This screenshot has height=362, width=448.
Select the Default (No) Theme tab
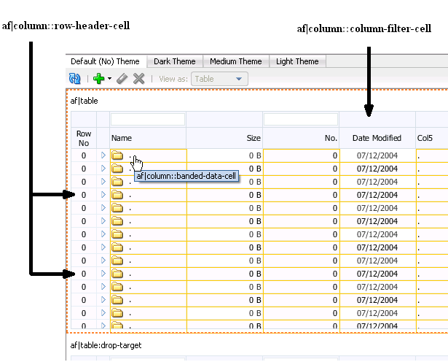click(105, 61)
